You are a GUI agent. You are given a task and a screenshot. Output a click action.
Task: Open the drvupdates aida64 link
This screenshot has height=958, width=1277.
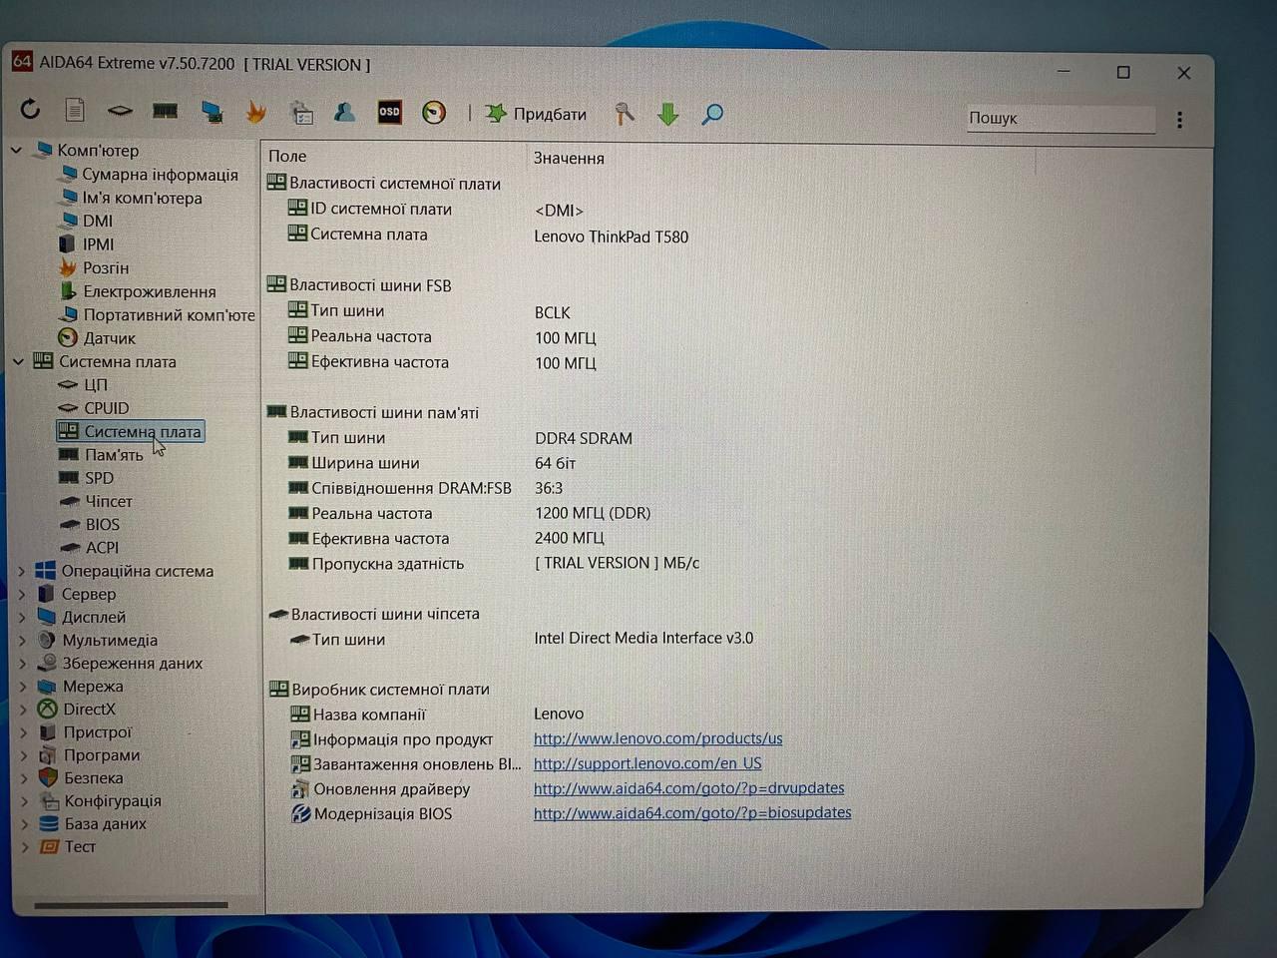pyautogui.click(x=688, y=788)
